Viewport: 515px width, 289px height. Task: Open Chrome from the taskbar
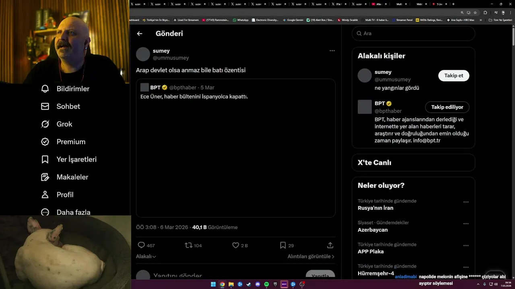pos(222,285)
